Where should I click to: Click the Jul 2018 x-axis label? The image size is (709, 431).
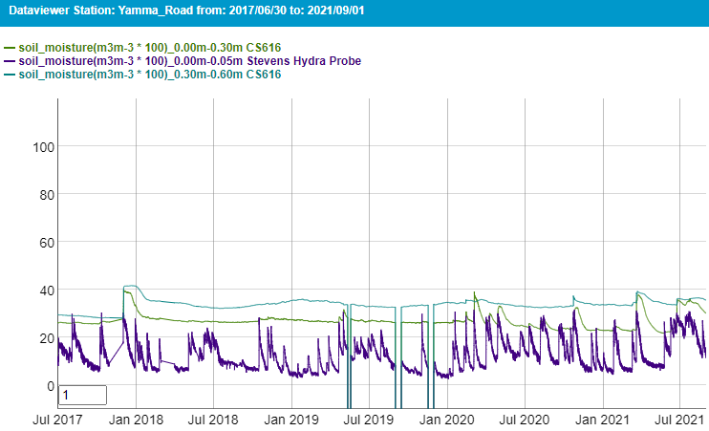point(213,420)
